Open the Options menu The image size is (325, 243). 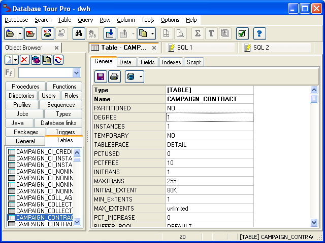pos(170,20)
